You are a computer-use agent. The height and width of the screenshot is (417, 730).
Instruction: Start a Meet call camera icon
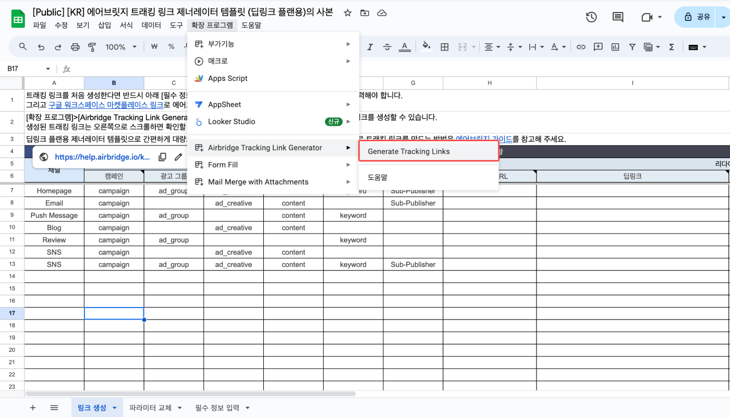(x=647, y=17)
